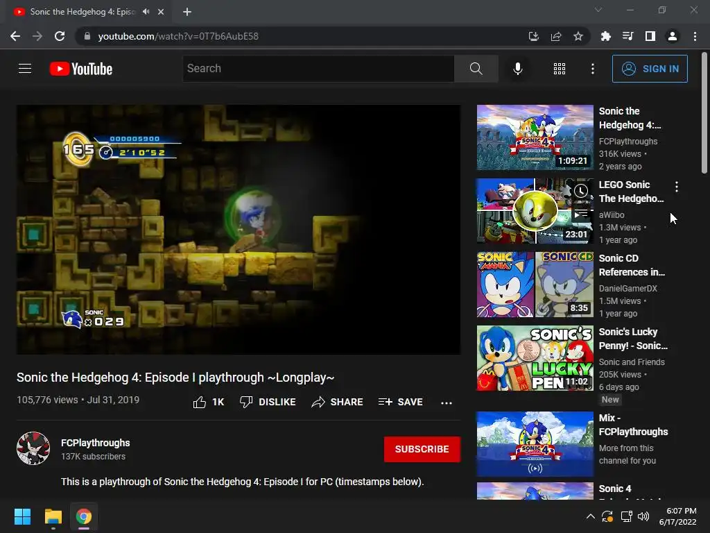710x533 pixels.
Task: Open options menu for LEGO Sonic video
Action: point(677,187)
